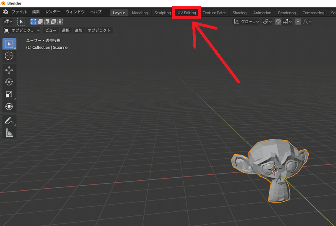Open the 編集 menu
The image size is (336, 226).
[36, 12]
